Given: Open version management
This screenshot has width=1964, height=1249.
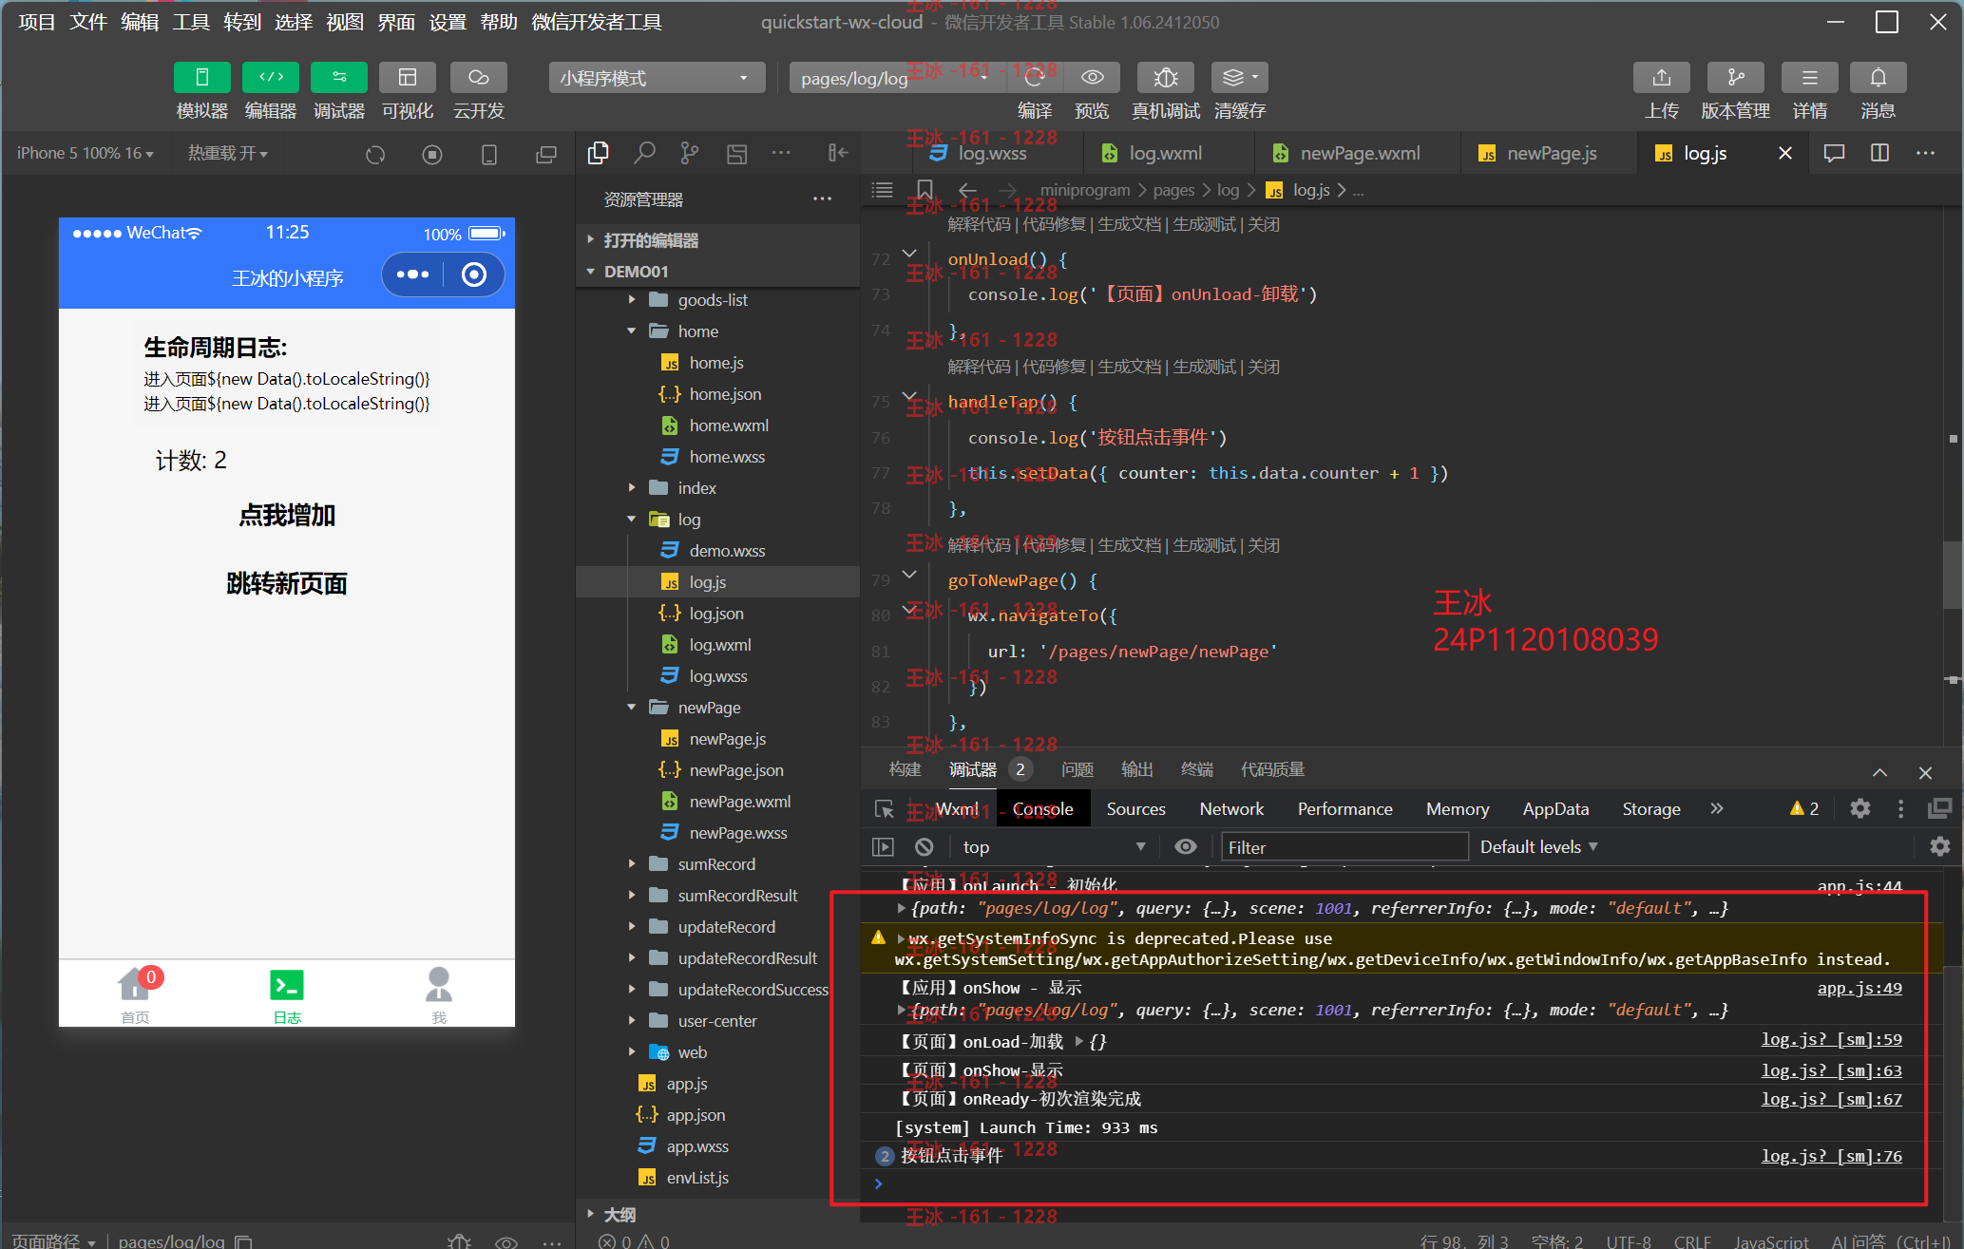Looking at the screenshot, I should click(1735, 77).
